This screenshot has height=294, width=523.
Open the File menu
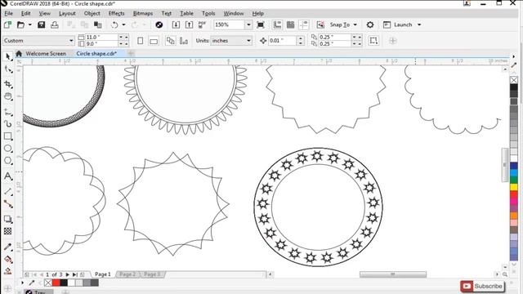click(x=9, y=13)
